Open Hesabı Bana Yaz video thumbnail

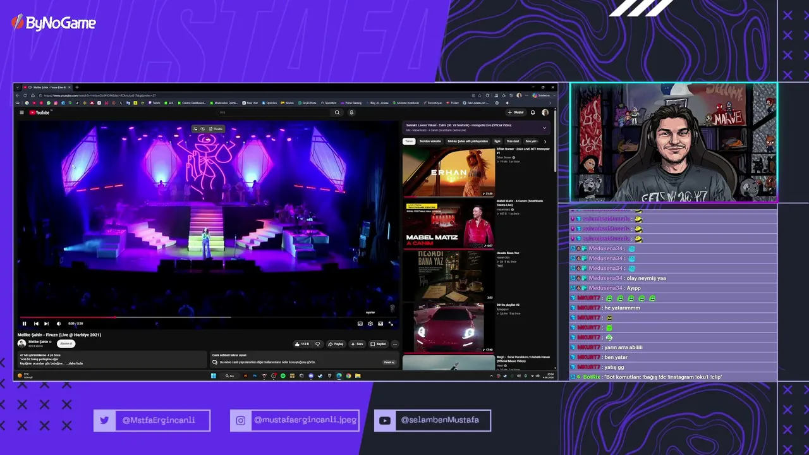[x=449, y=276]
